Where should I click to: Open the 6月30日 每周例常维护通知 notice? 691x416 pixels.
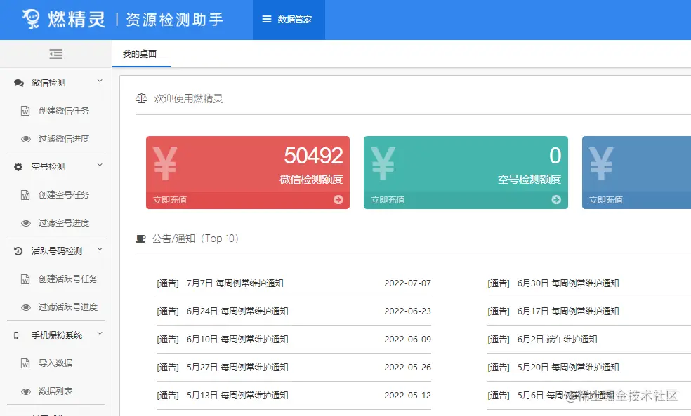pos(568,283)
